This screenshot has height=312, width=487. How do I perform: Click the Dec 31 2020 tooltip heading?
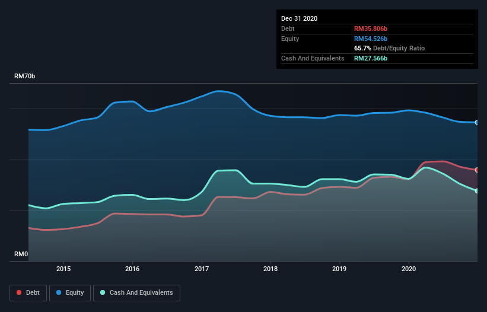pyautogui.click(x=299, y=18)
